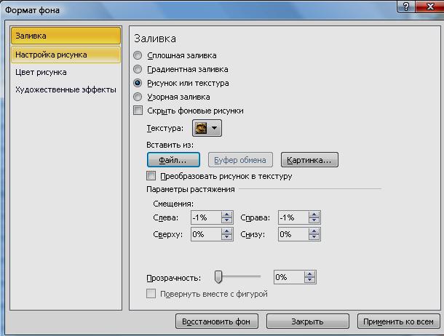Click the Восстановить фон button
Viewport: 444px width, 336px height.
[x=217, y=321]
